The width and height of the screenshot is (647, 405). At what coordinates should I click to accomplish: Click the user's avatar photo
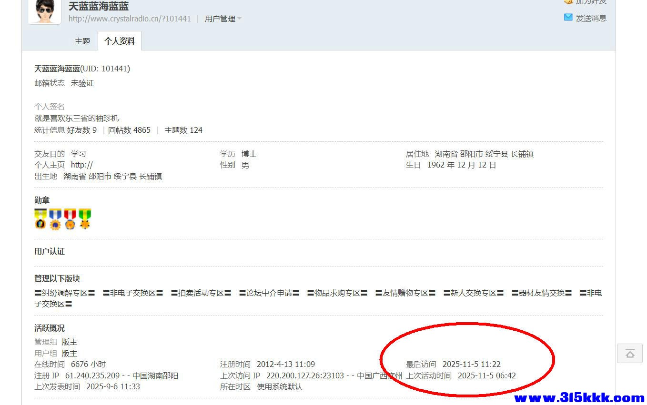tap(44, 11)
